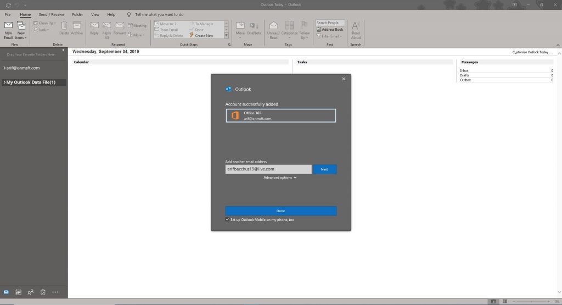562x305 pixels.
Task: Open Tasks view from bottom navigation
Action: tap(43, 292)
